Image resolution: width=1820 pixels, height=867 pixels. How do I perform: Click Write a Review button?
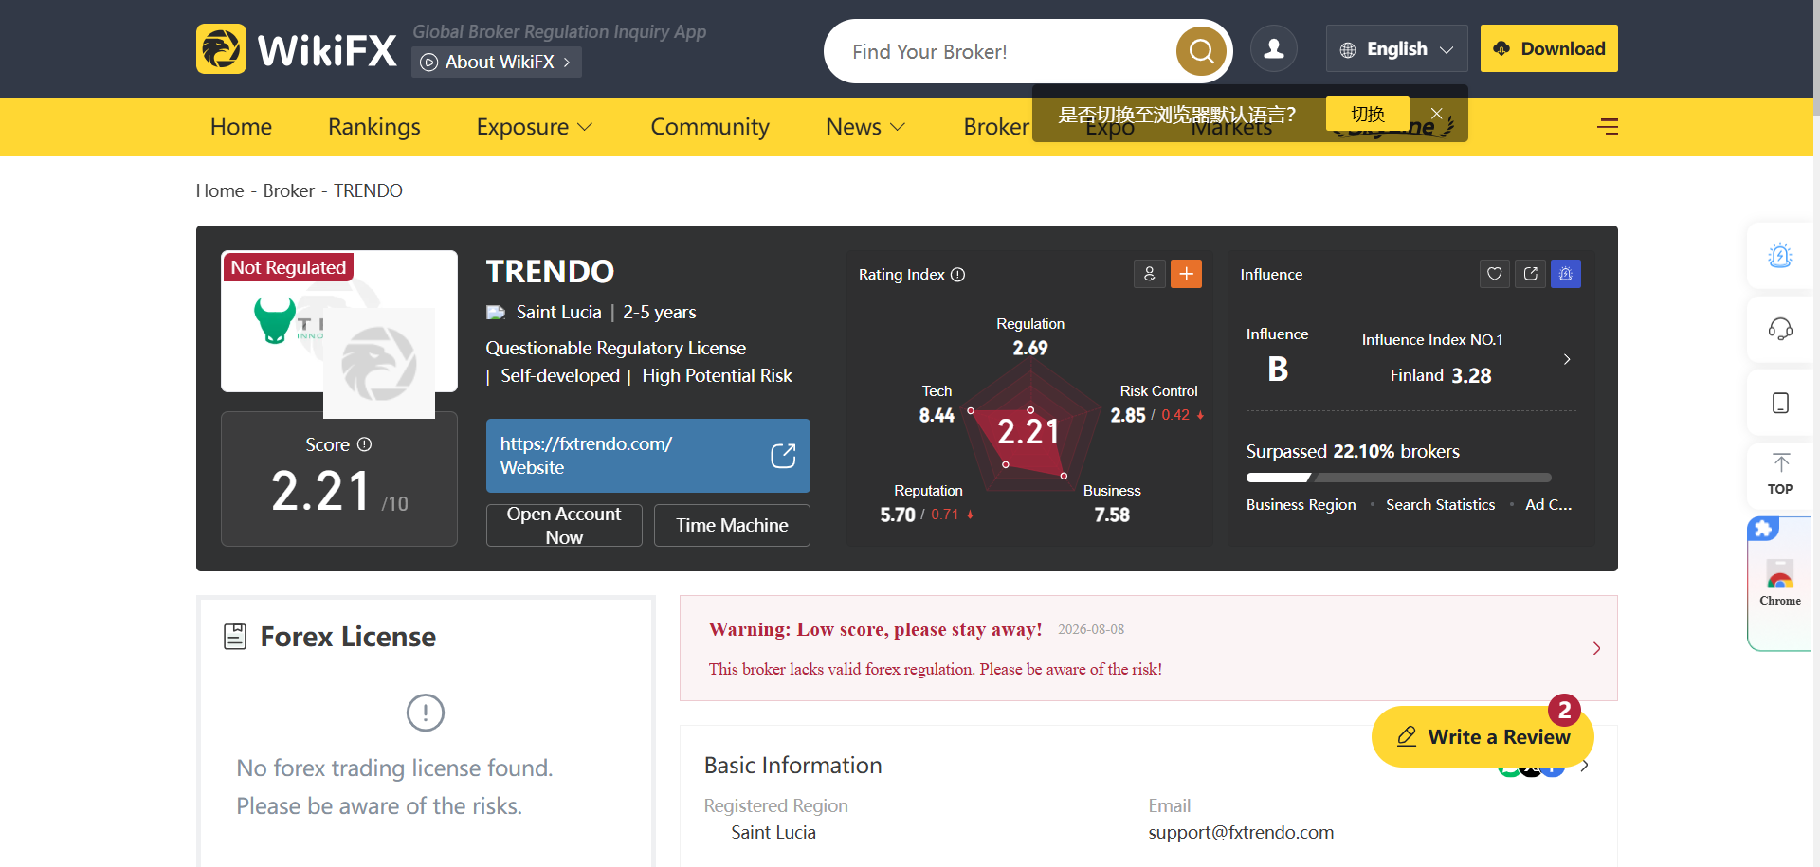pyautogui.click(x=1483, y=736)
